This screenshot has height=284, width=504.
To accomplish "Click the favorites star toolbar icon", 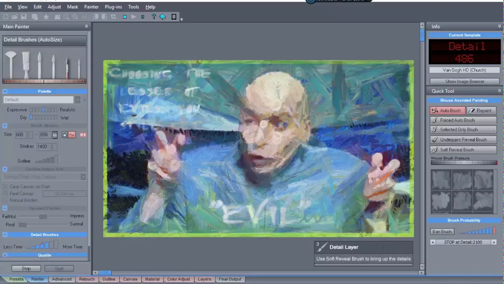I will click(46, 17).
